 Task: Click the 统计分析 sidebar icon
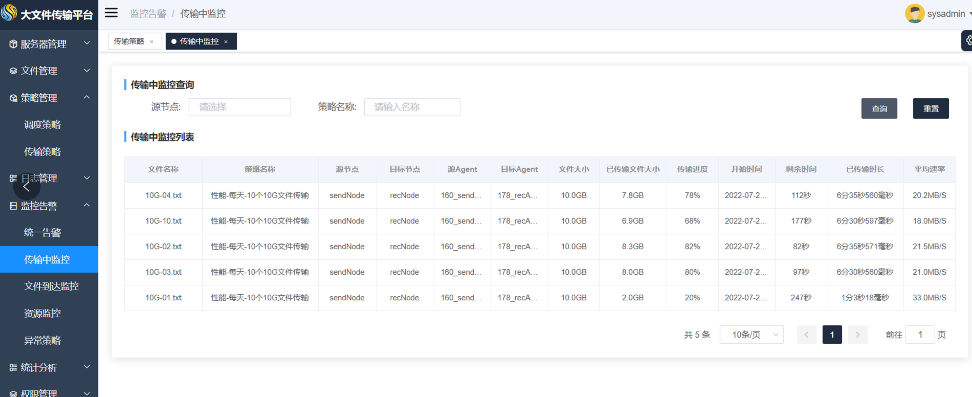coord(13,367)
